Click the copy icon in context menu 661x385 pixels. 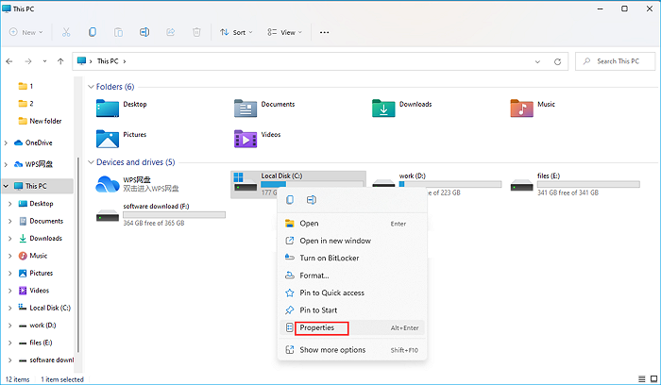[x=290, y=200]
